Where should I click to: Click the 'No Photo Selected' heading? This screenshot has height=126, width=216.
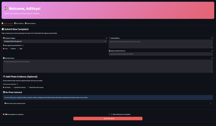click(12, 92)
